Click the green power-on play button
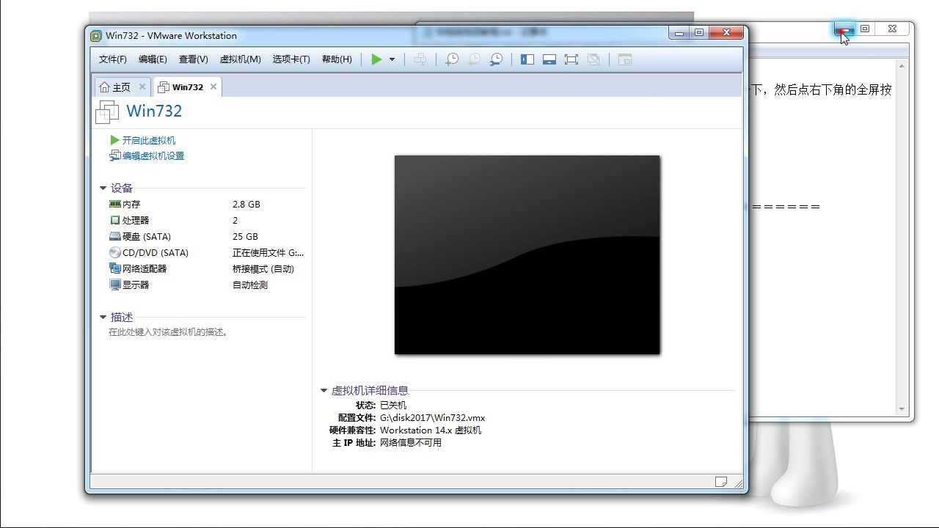The width and height of the screenshot is (939, 528). point(376,59)
